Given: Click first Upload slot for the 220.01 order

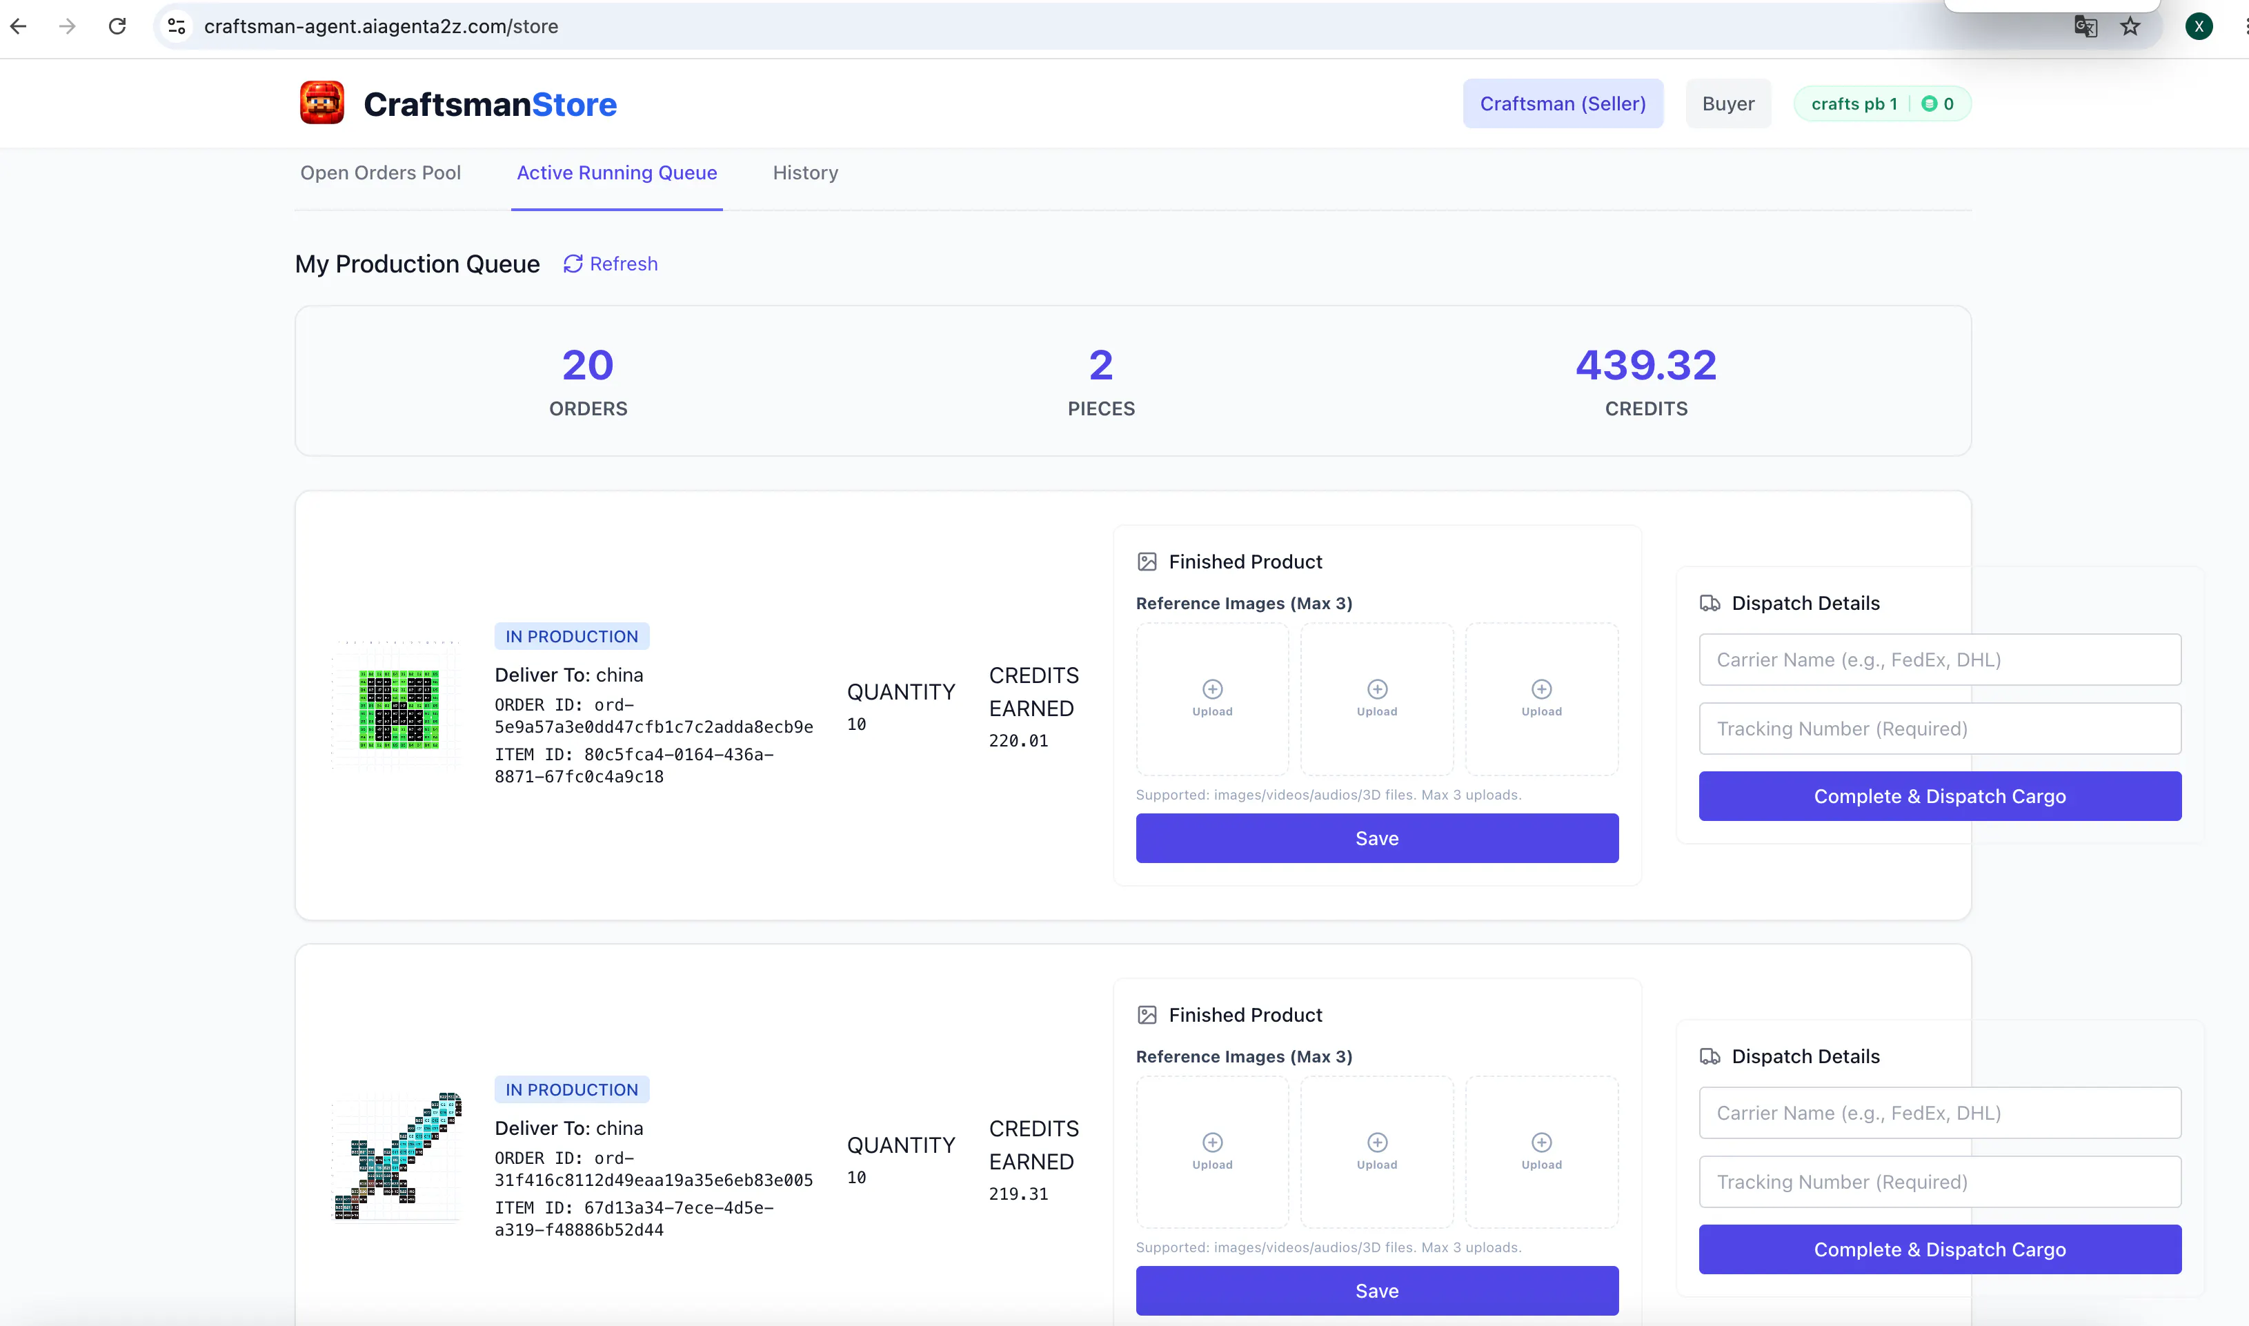Looking at the screenshot, I should pyautogui.click(x=1213, y=699).
